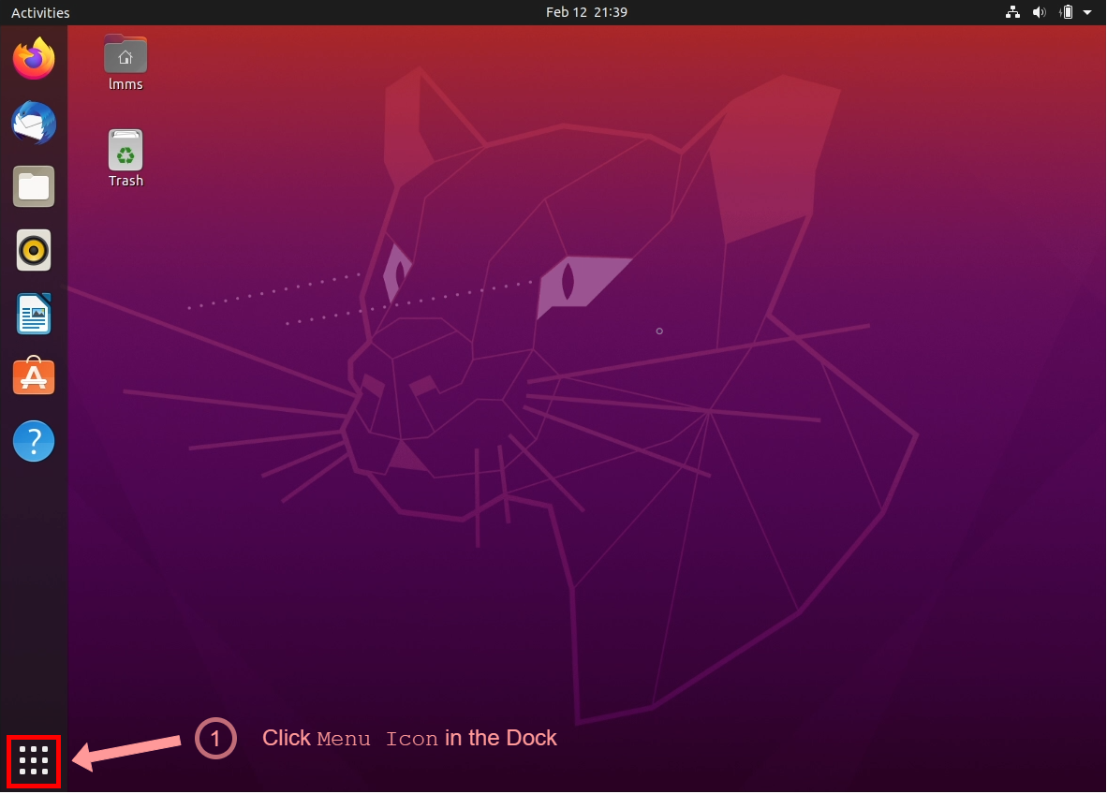Open the Trash from the desktop

(125, 152)
